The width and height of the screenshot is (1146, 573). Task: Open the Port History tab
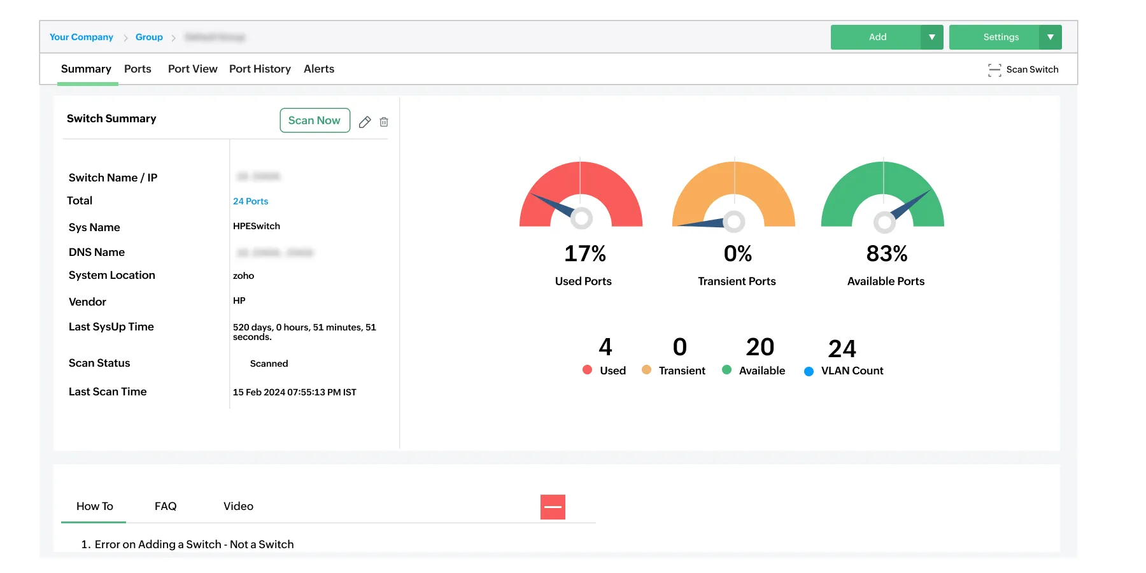coord(260,69)
